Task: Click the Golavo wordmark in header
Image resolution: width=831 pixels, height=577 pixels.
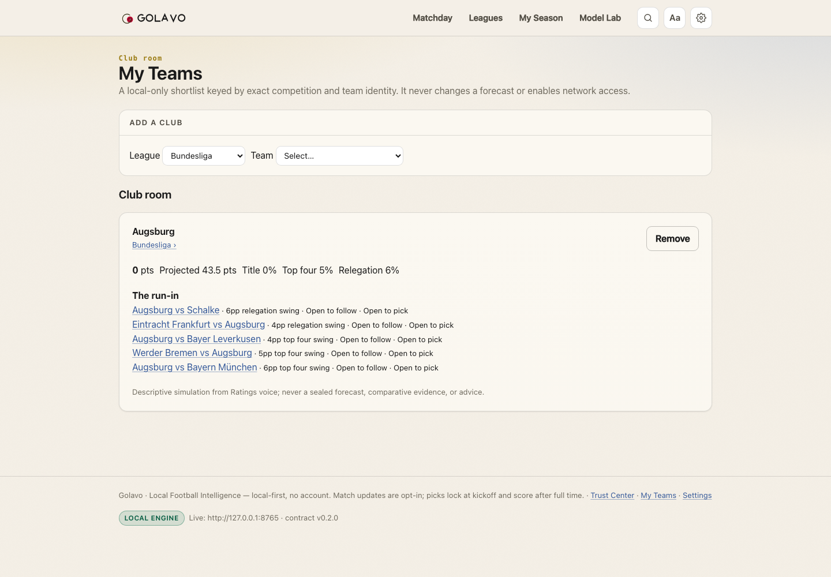Action: 162,18
